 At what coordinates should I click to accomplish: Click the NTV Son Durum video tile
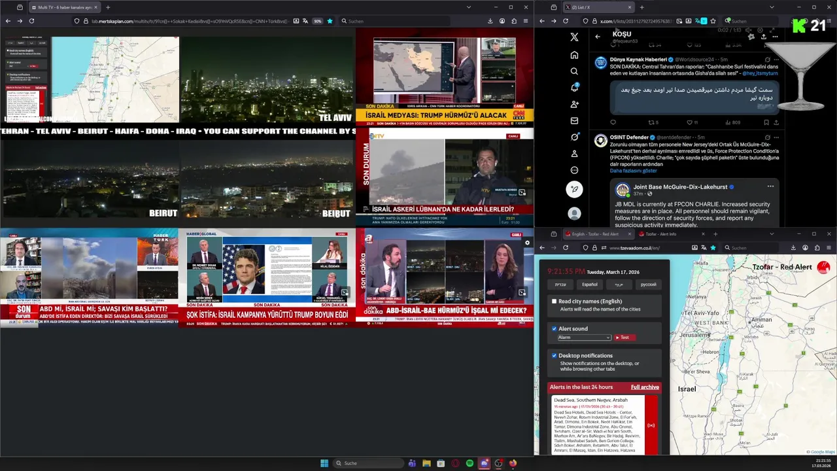[445, 177]
